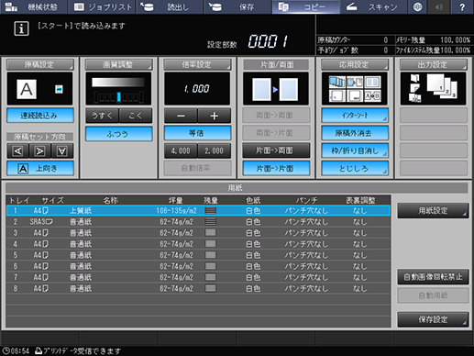Screen dimensions: 474x356
Task: Toggle 連続読込み continuous scan
Action: 40,116
